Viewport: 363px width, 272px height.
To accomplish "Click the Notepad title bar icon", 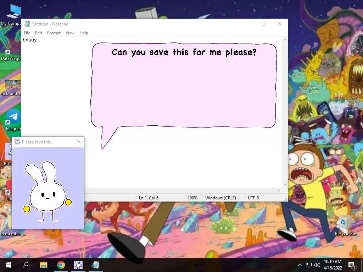I will (x=27, y=24).
